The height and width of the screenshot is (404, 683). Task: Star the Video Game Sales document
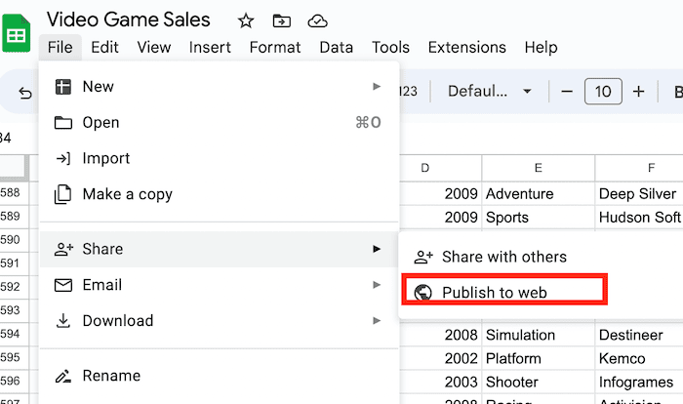click(x=246, y=20)
